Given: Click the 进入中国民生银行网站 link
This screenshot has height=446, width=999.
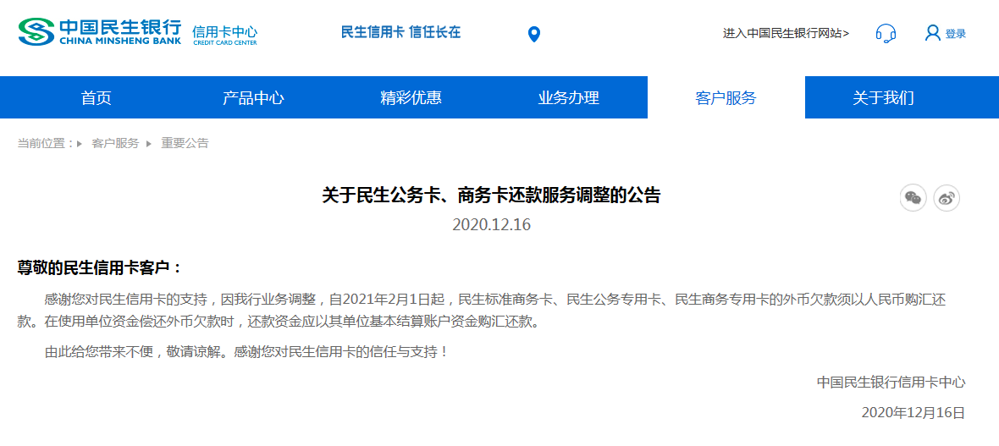Looking at the screenshot, I should [x=786, y=34].
